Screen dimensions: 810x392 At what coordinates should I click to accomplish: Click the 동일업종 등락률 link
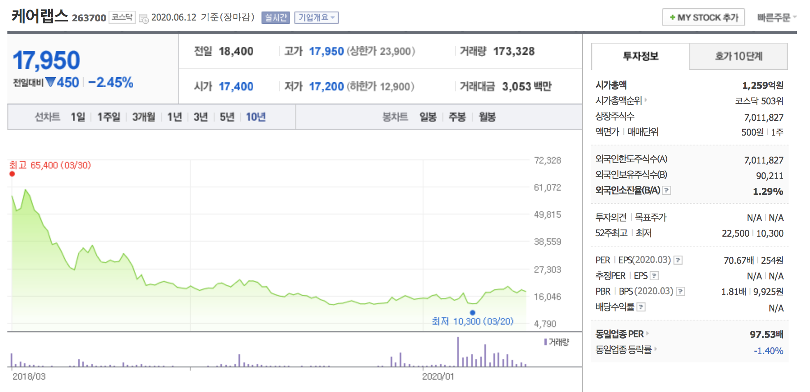(x=624, y=350)
